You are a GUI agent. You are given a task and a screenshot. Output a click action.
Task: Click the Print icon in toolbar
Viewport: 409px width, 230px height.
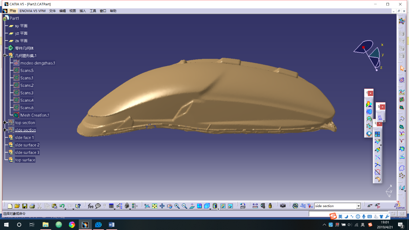32,206
